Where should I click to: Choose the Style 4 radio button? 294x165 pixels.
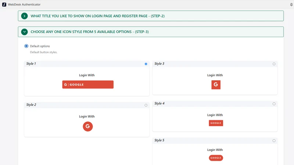coord(274,104)
